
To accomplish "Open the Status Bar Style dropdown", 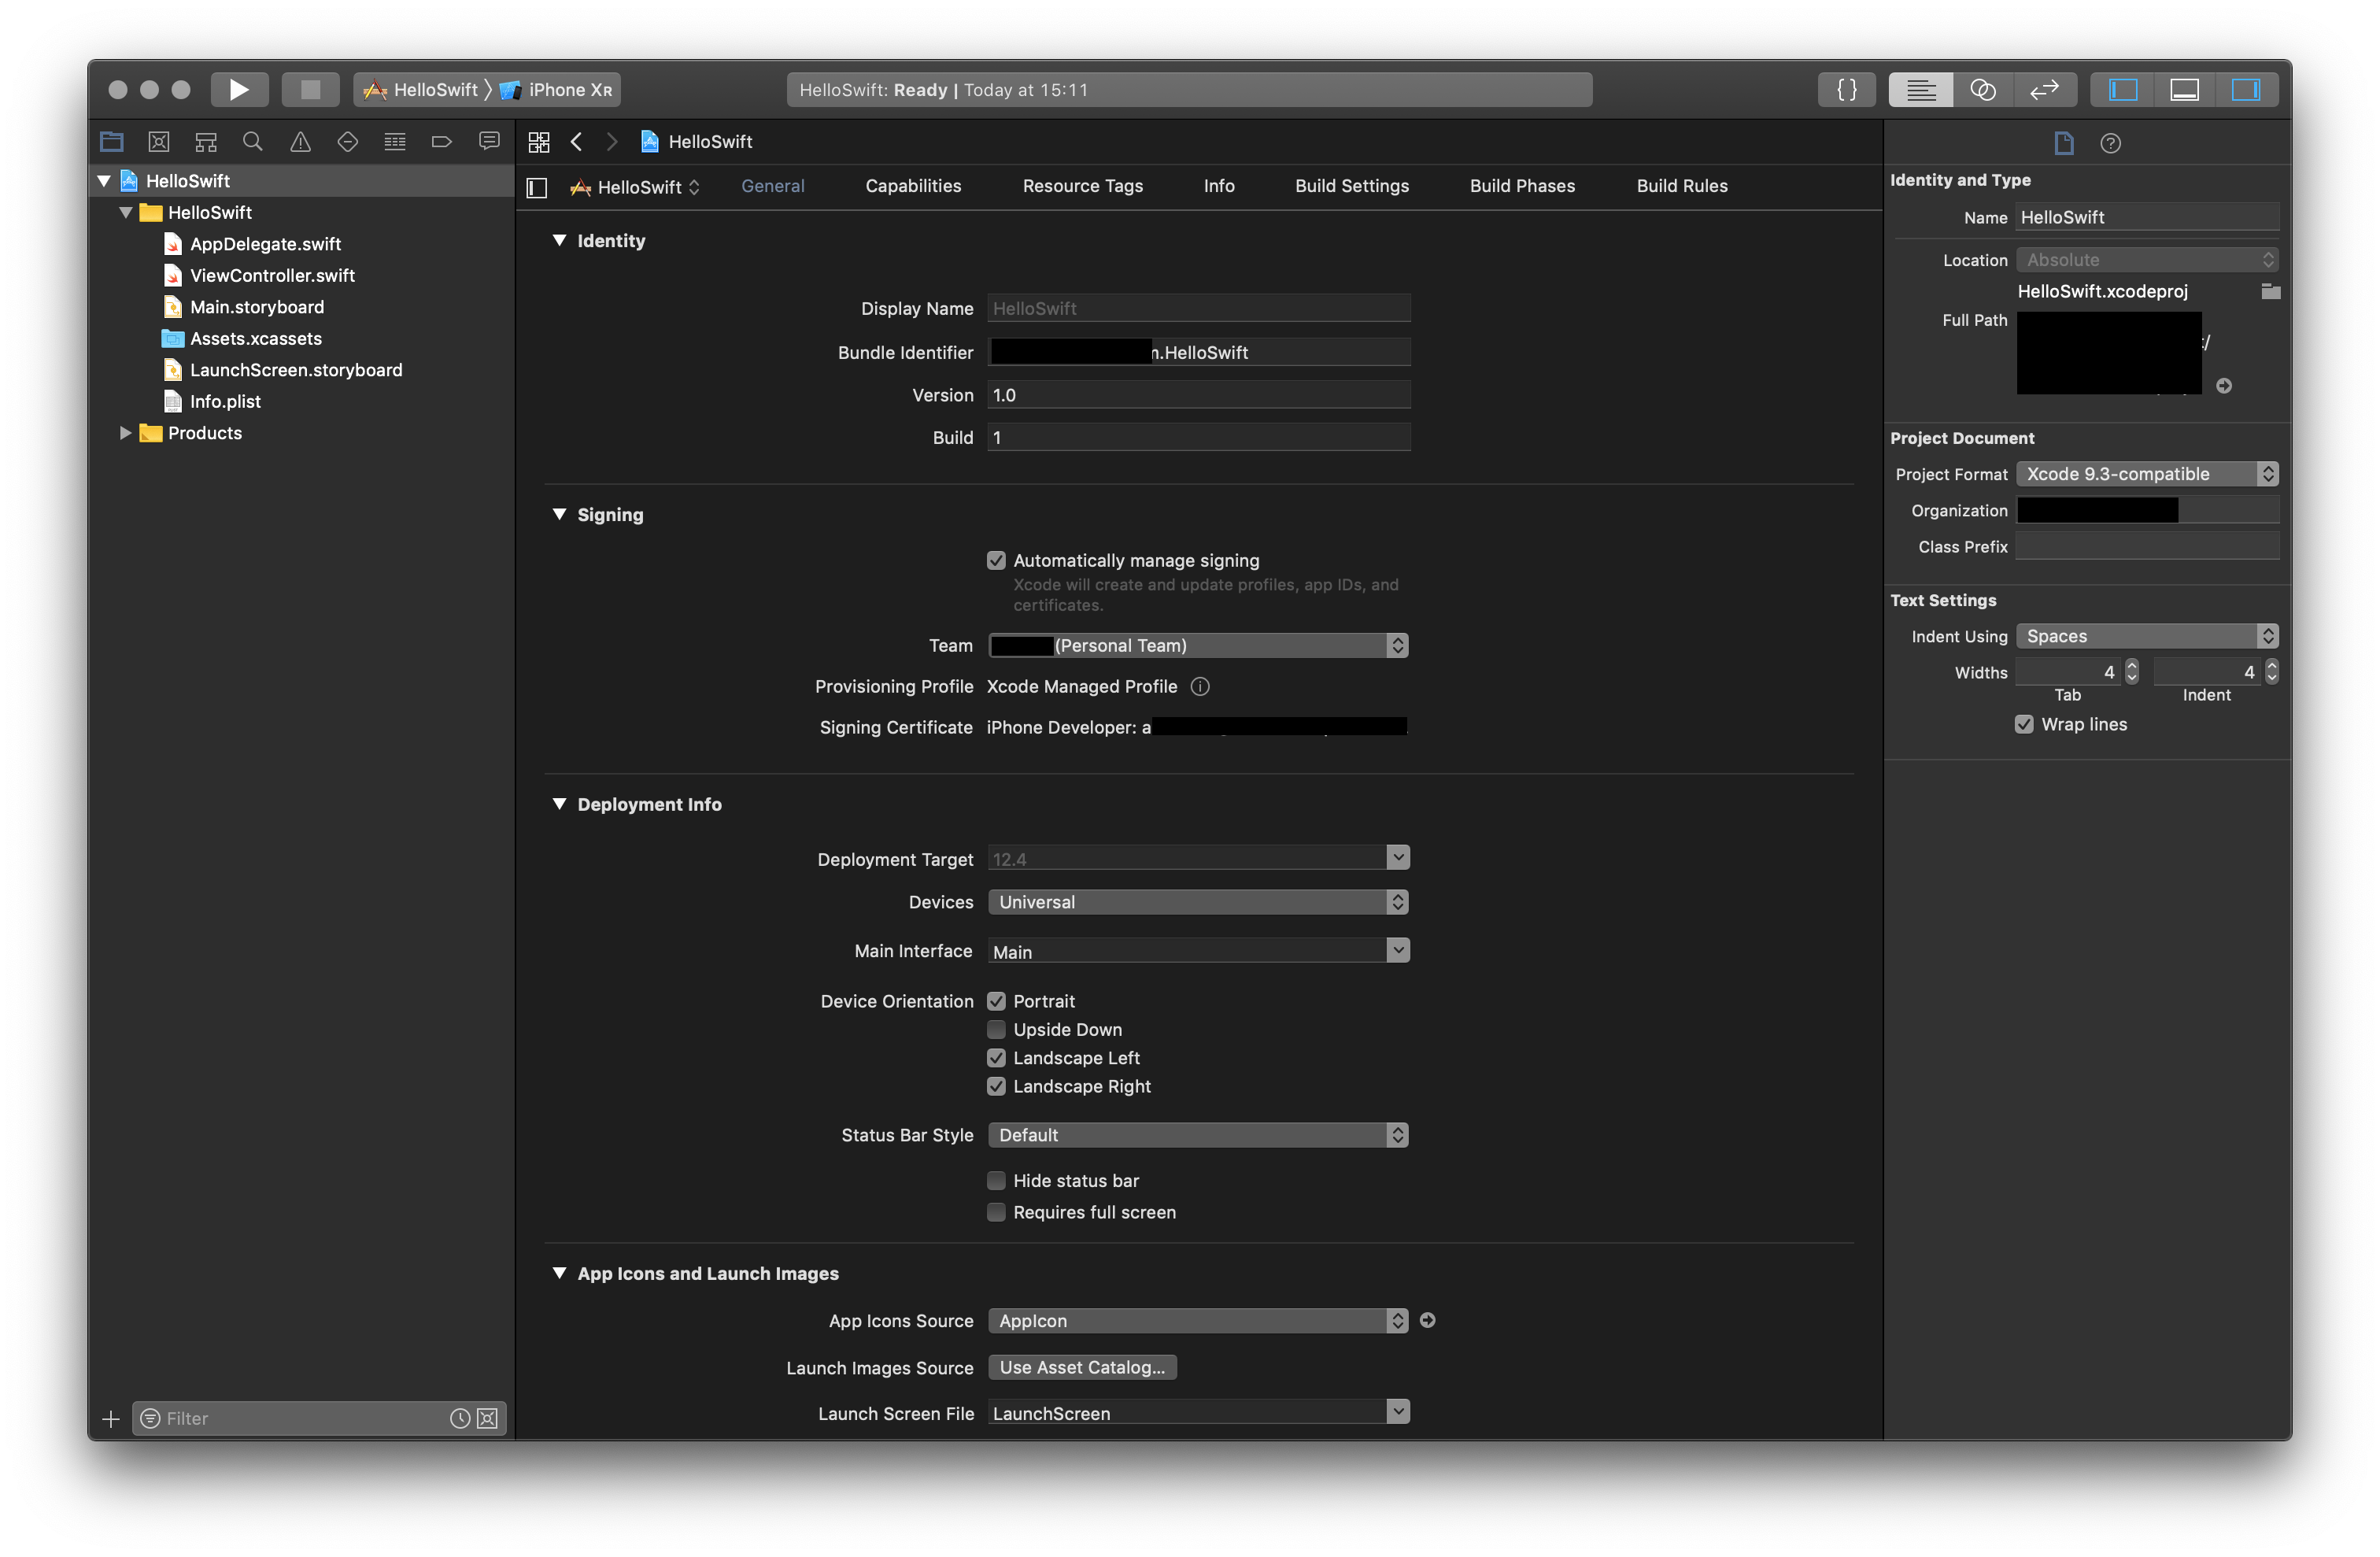I will point(1197,1135).
